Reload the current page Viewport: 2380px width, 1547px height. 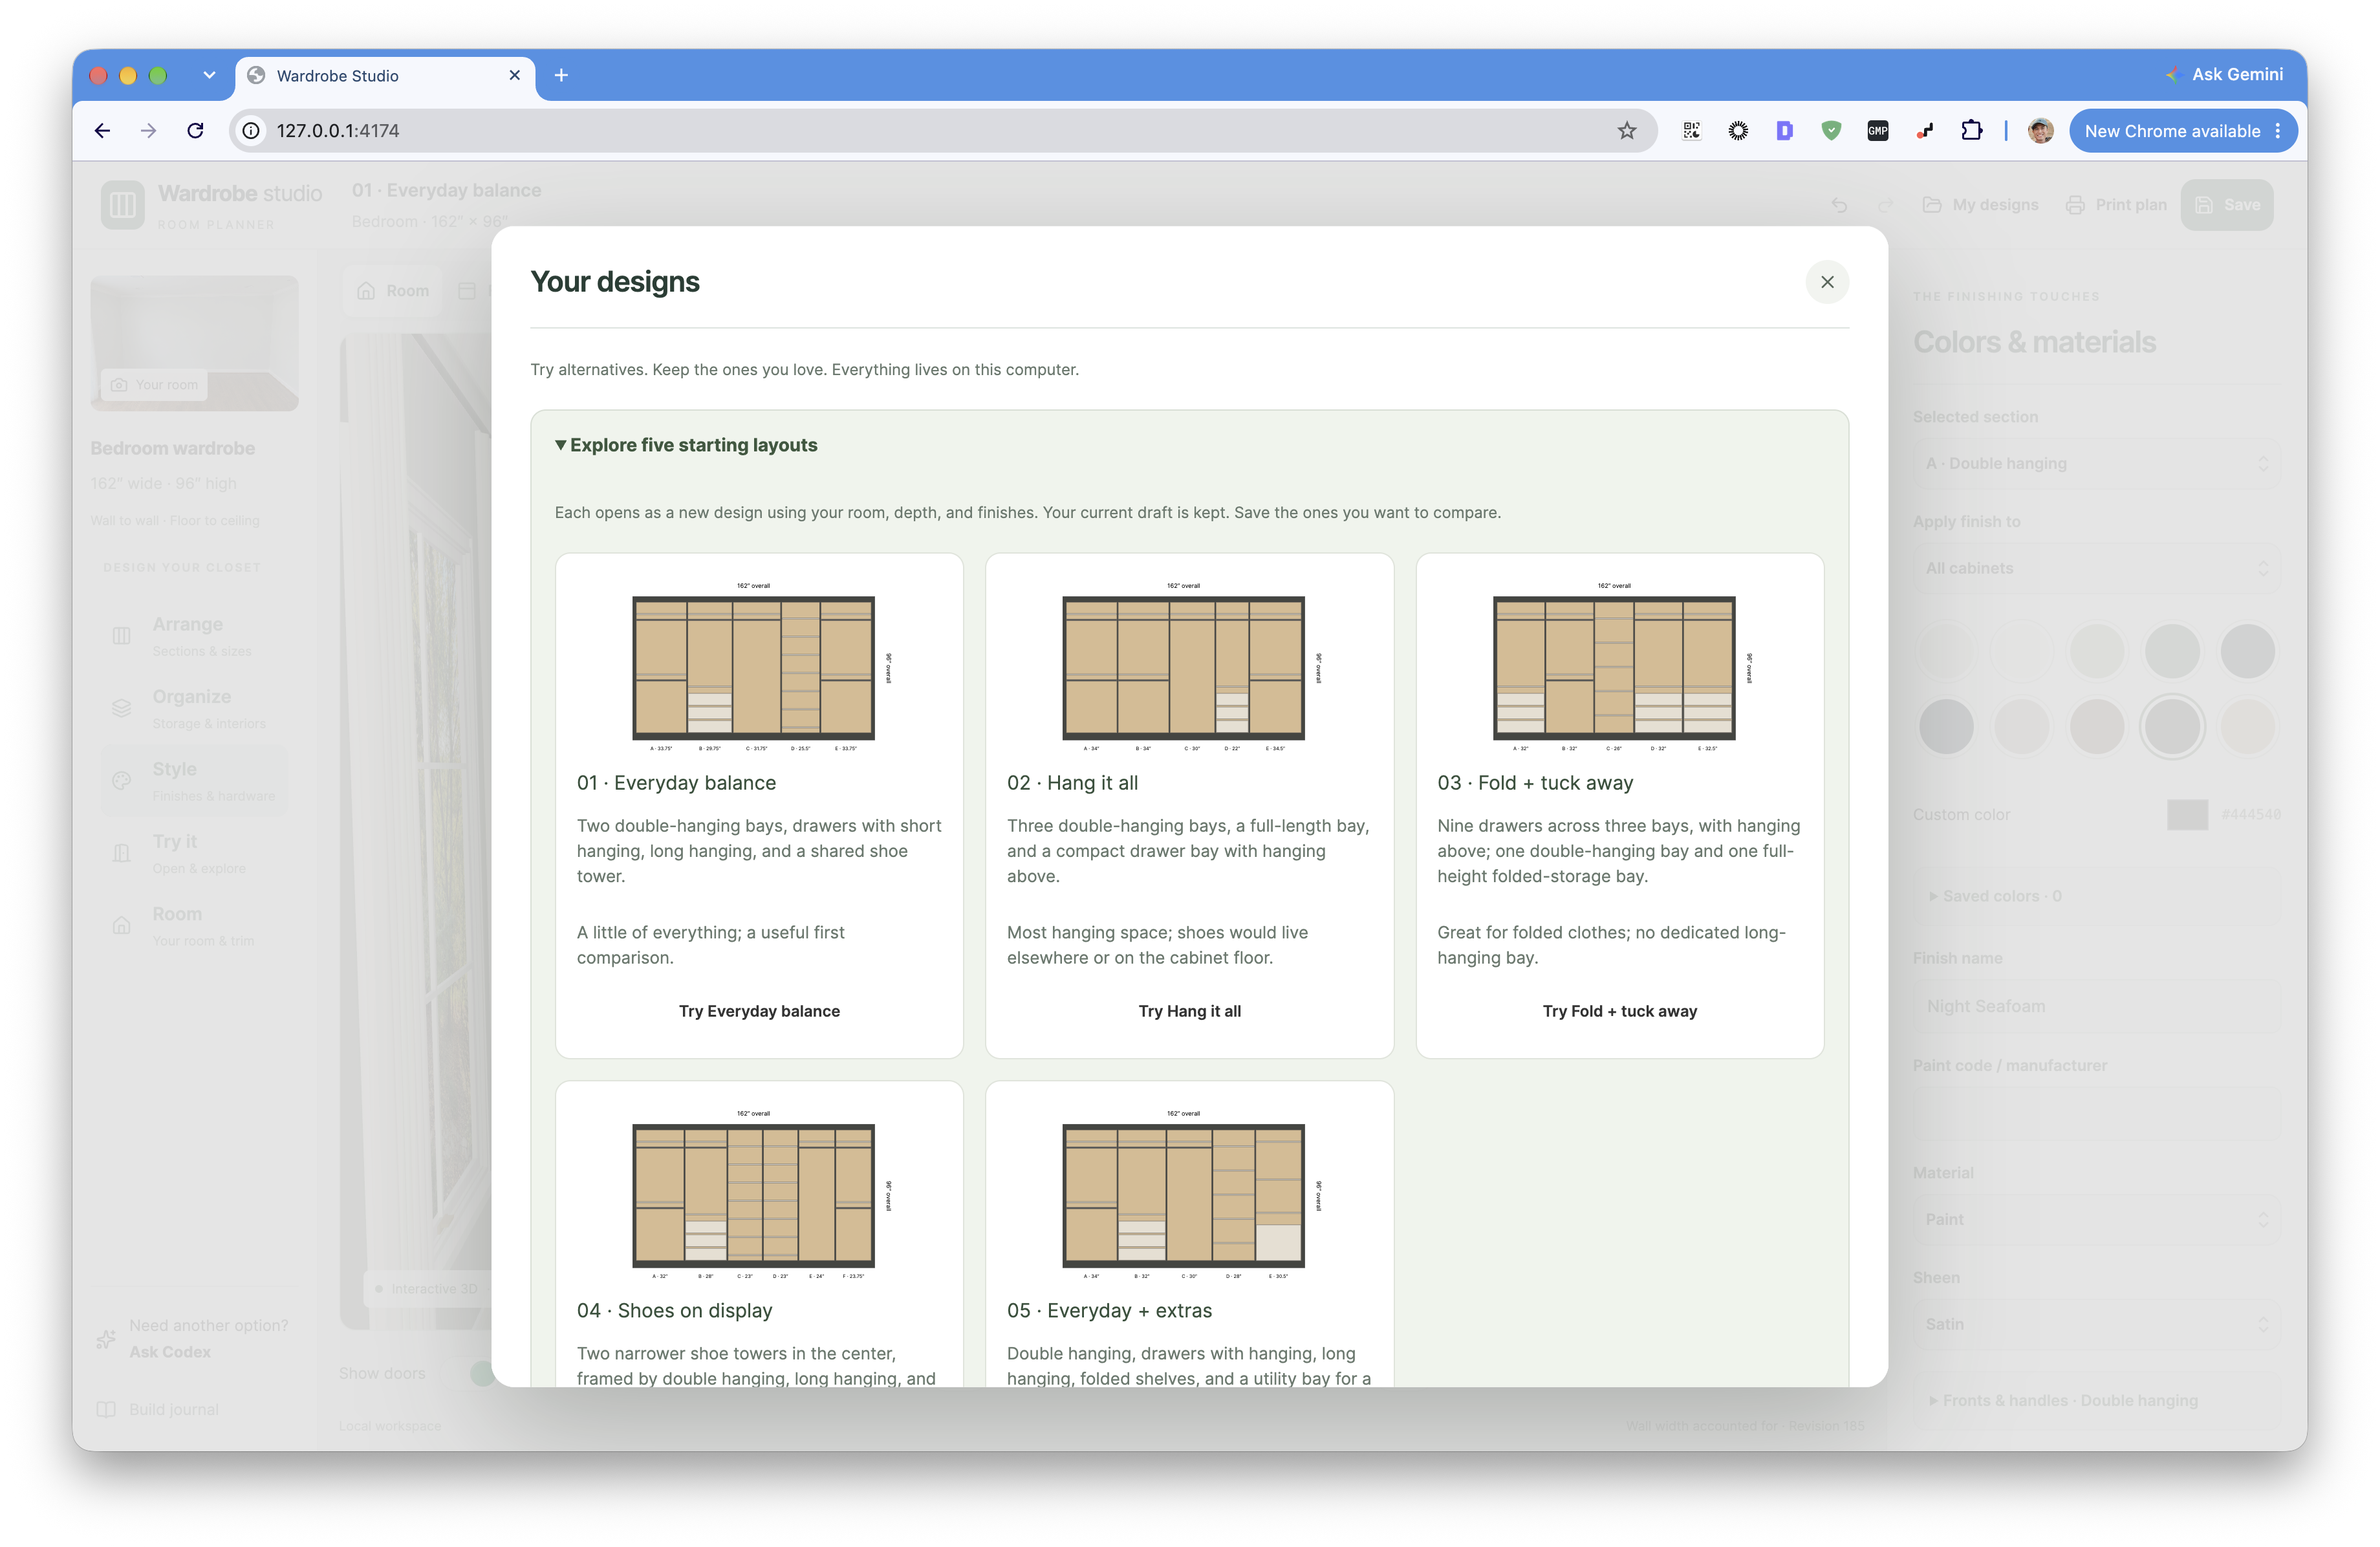pos(195,131)
